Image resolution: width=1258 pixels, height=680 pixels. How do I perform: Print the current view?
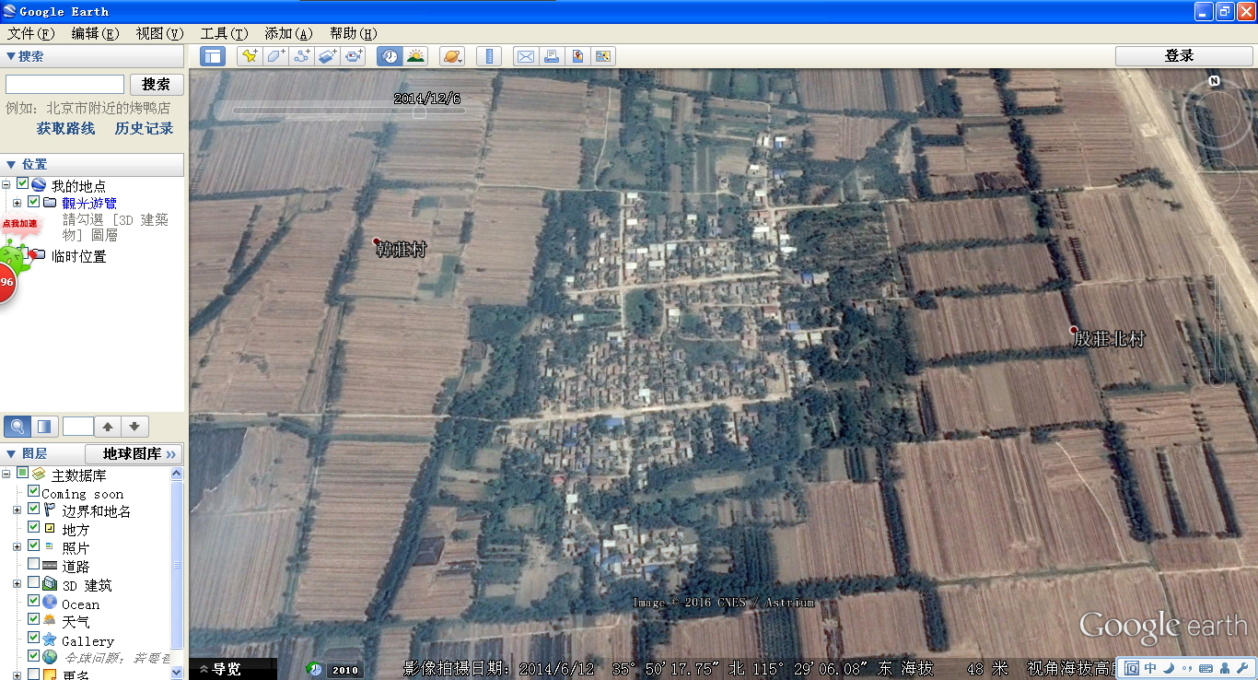pyautogui.click(x=551, y=56)
